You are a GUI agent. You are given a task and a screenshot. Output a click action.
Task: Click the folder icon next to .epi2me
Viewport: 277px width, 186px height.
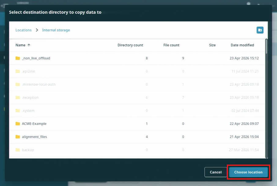click(x=17, y=71)
